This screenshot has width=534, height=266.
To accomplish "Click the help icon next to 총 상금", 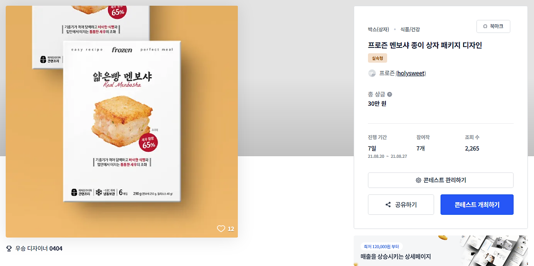I will 390,94.
